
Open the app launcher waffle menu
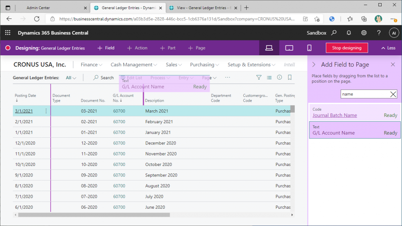[8, 33]
